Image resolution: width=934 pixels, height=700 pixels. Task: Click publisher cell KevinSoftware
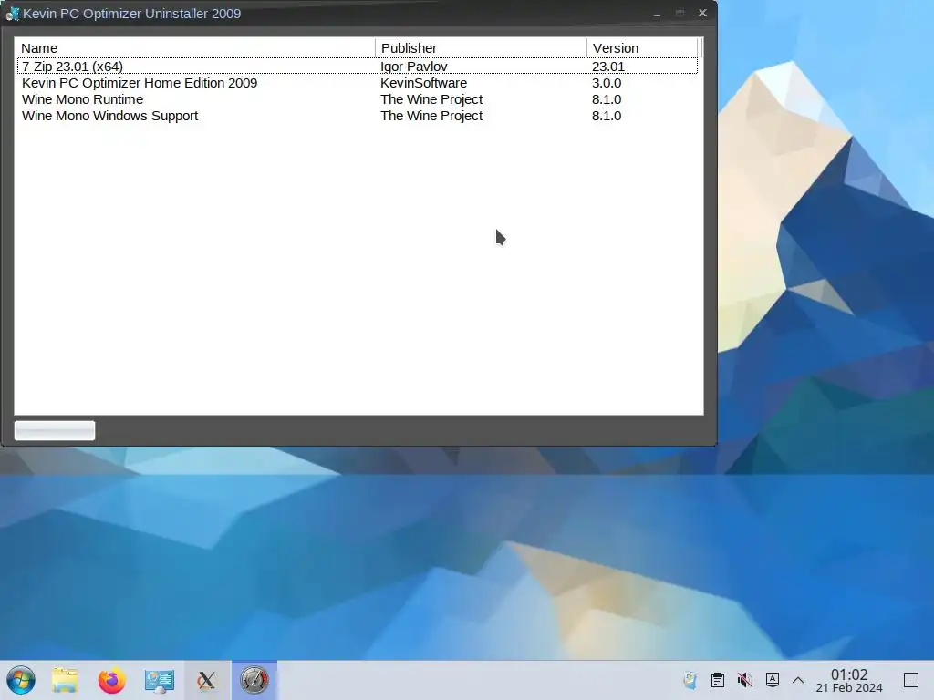(x=423, y=83)
